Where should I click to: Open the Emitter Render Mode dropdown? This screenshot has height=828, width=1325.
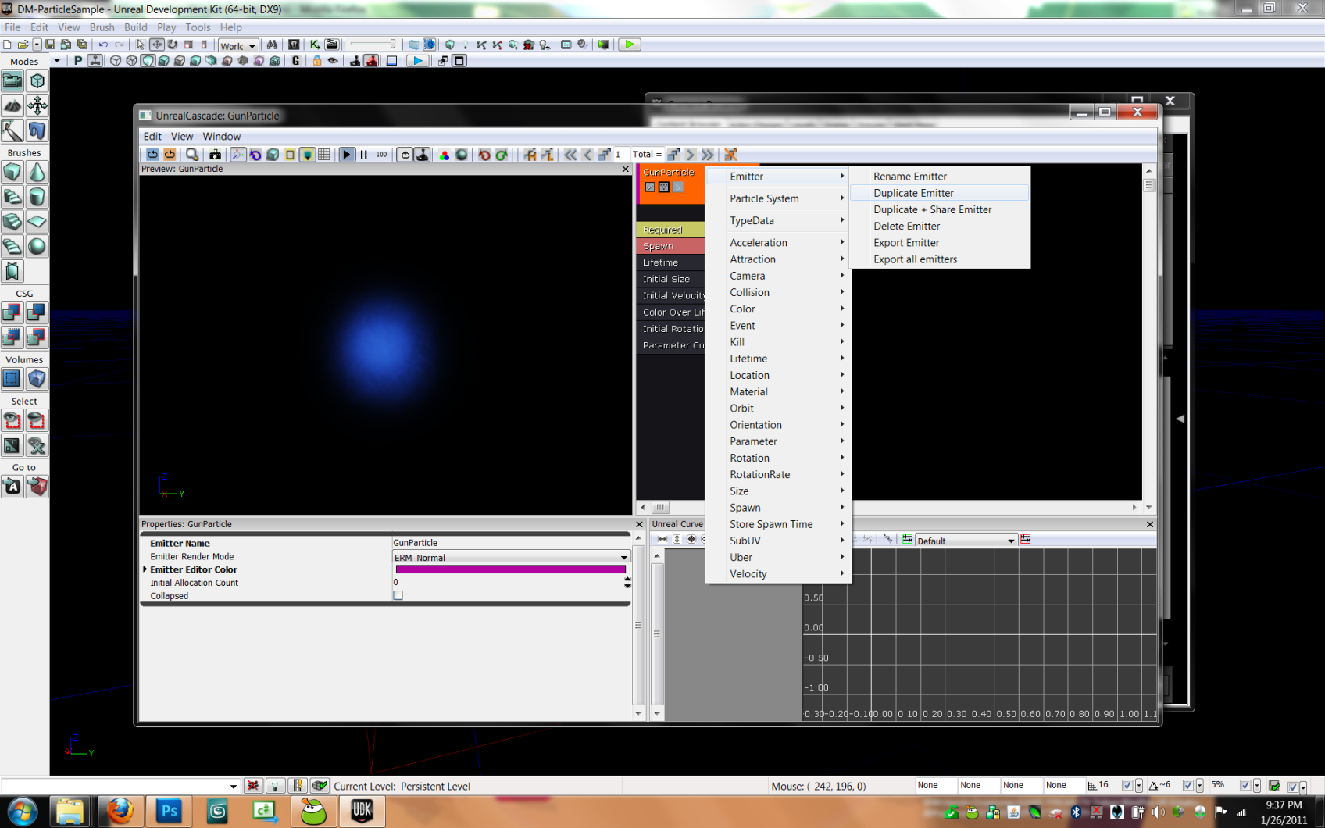pyautogui.click(x=511, y=557)
